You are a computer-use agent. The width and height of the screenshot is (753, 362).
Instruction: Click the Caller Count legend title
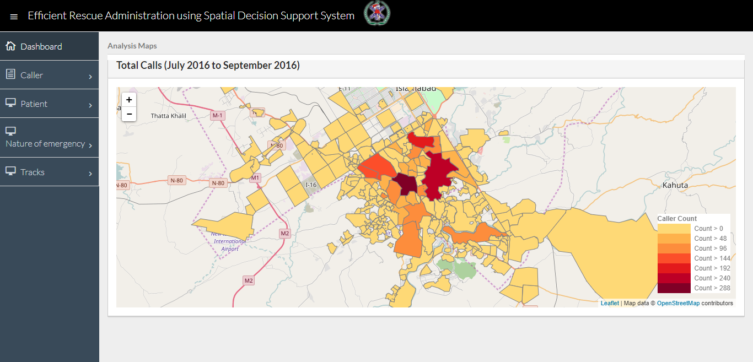tap(677, 219)
